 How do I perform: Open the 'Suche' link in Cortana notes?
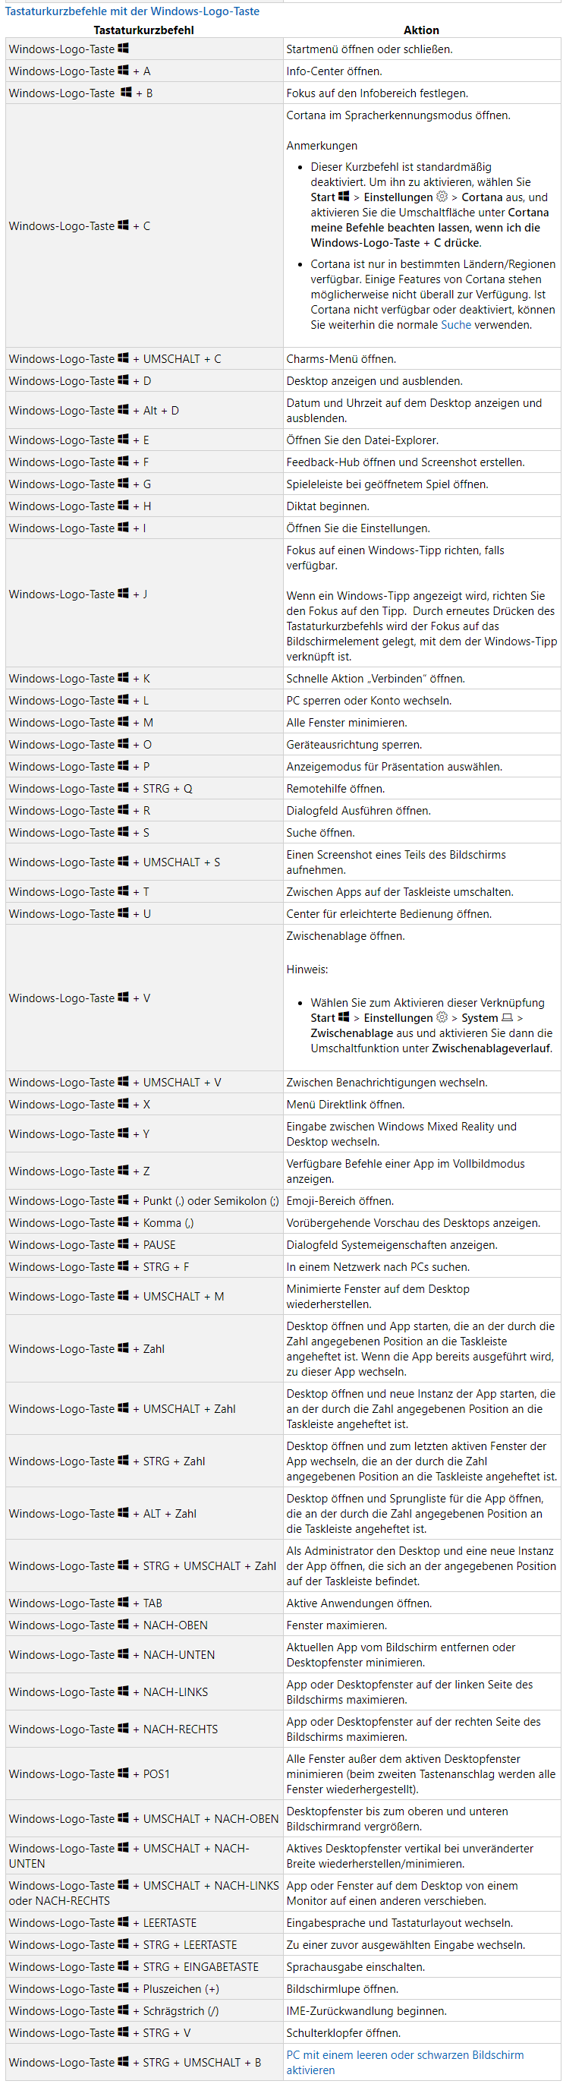pos(455,325)
